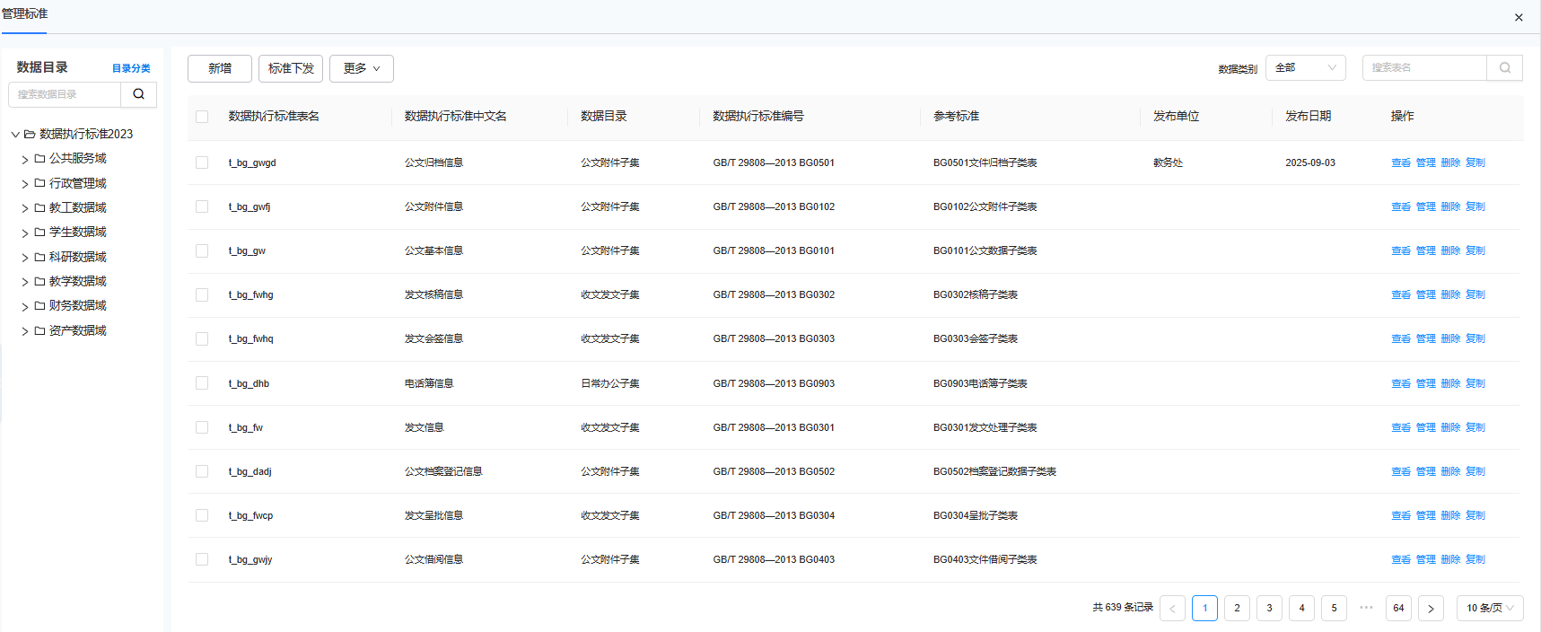
Task: Click 目录分类 link in data directory
Action: click(x=131, y=68)
